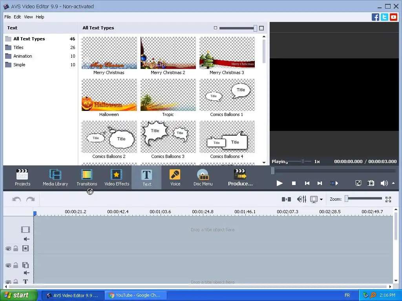
Task: Select the Simple folder
Action: click(40, 65)
